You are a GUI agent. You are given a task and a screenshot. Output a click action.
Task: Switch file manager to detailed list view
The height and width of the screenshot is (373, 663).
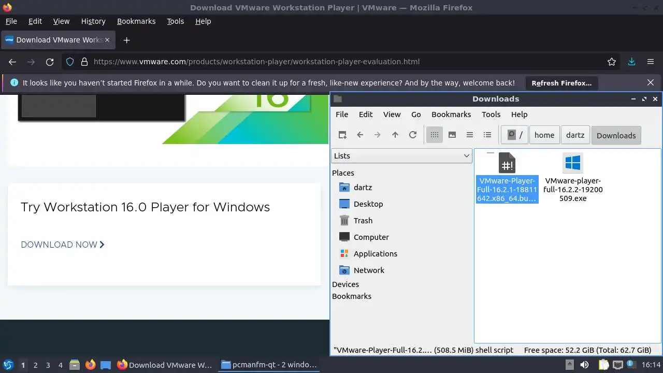[487, 135]
